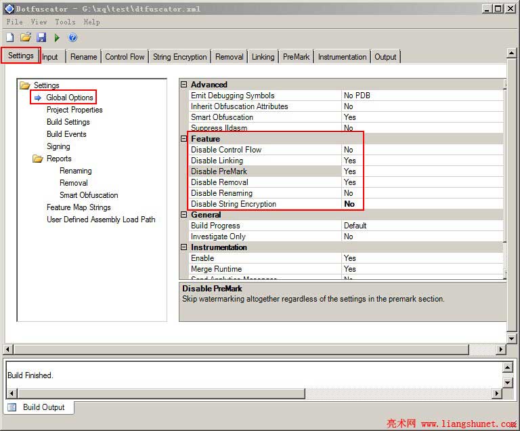Select the Build Output bottom tab
This screenshot has height=431, width=520.
39,407
